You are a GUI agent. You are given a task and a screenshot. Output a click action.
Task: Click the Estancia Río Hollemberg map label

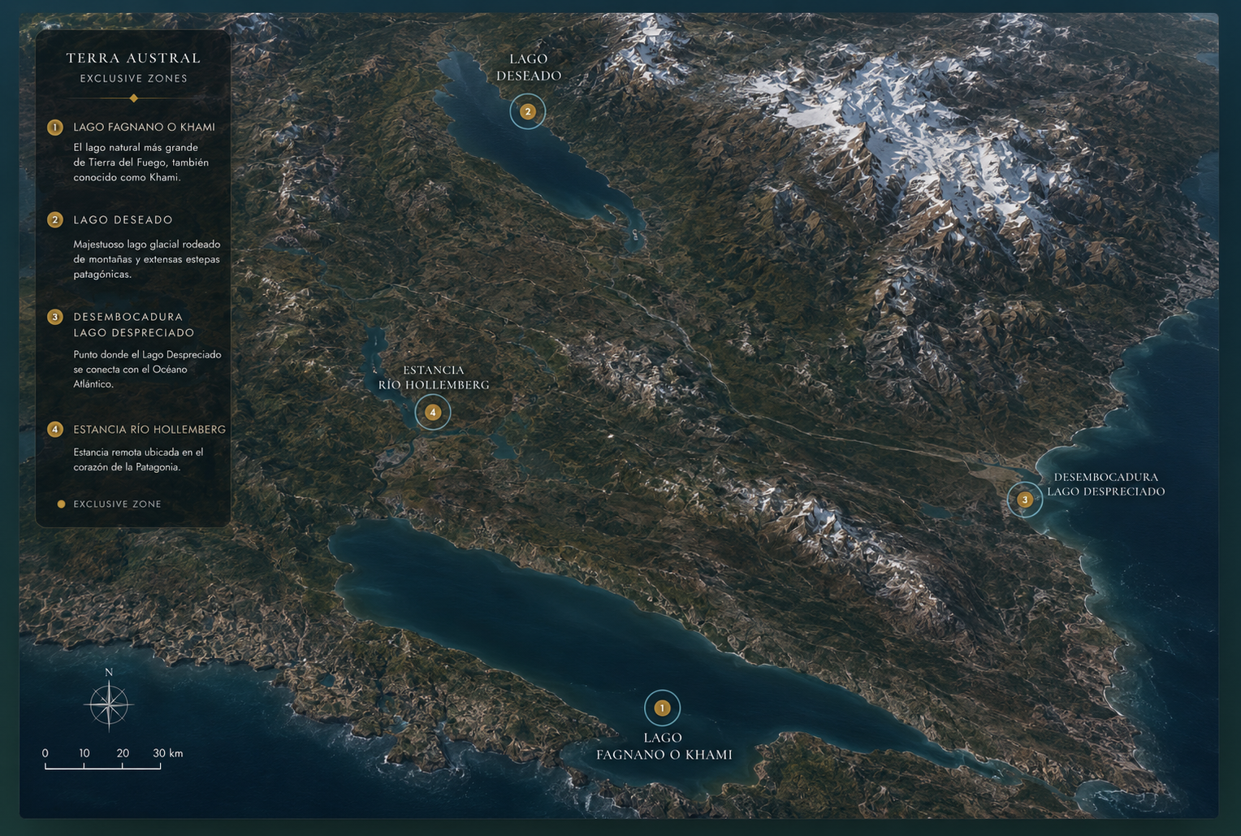click(434, 377)
